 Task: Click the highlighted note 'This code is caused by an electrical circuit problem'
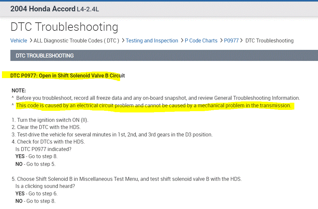click(153, 106)
